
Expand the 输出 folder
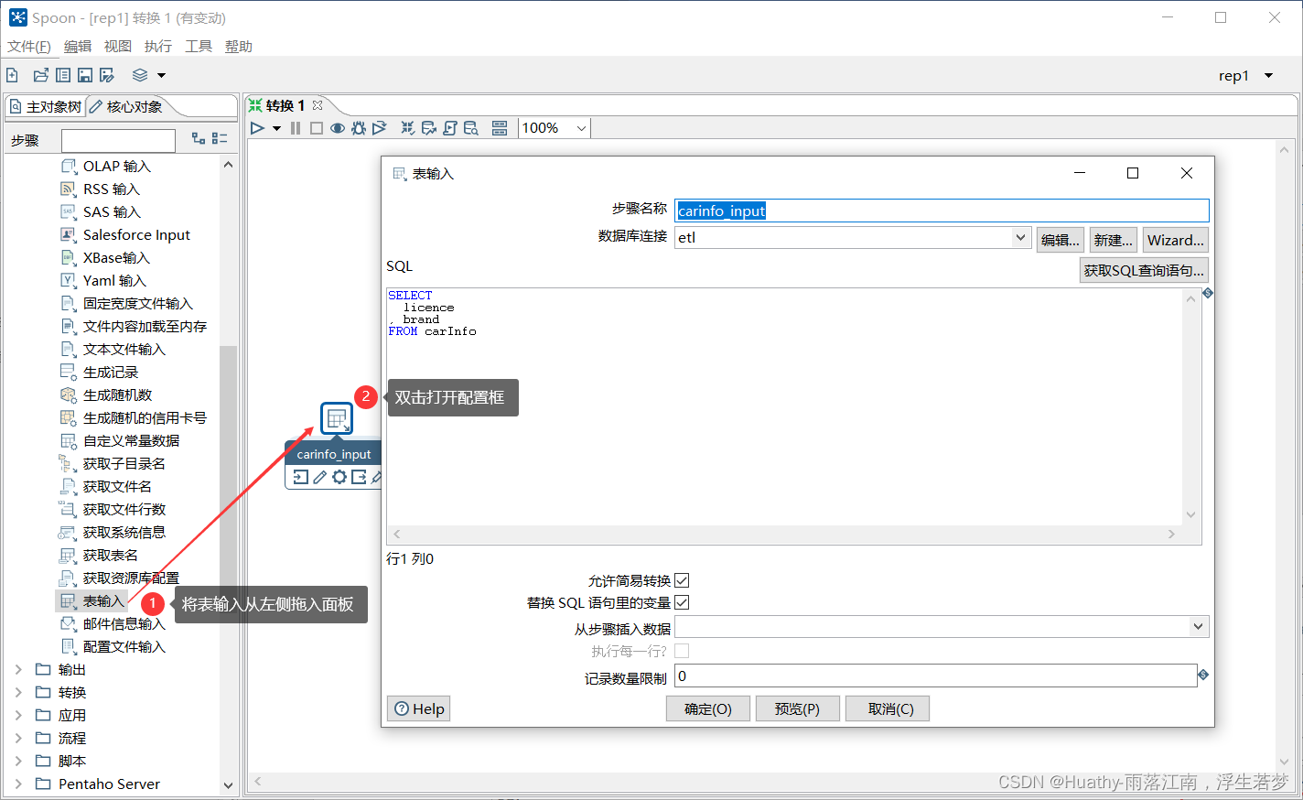click(18, 670)
